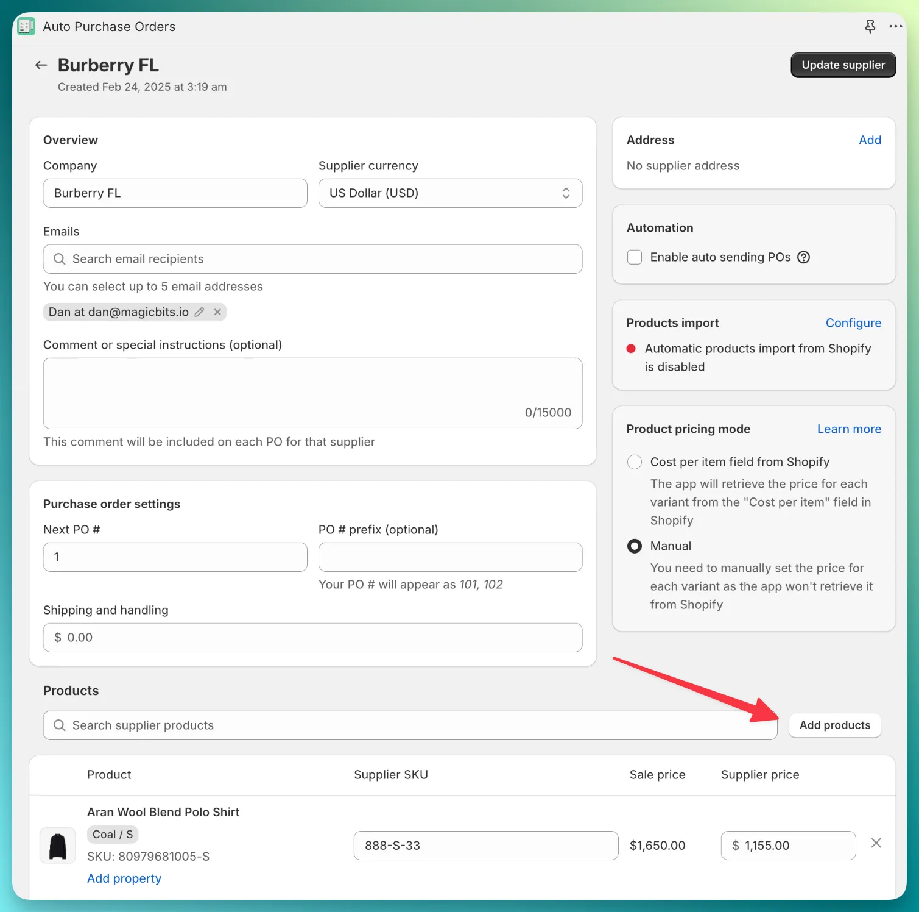The height and width of the screenshot is (912, 919).
Task: Click the Aran Wool Blend Polo Shirt title
Action: 163,812
